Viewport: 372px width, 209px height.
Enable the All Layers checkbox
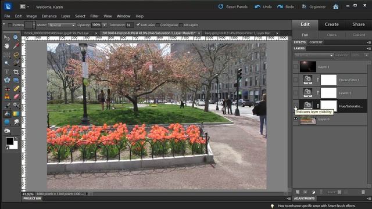(181, 25)
